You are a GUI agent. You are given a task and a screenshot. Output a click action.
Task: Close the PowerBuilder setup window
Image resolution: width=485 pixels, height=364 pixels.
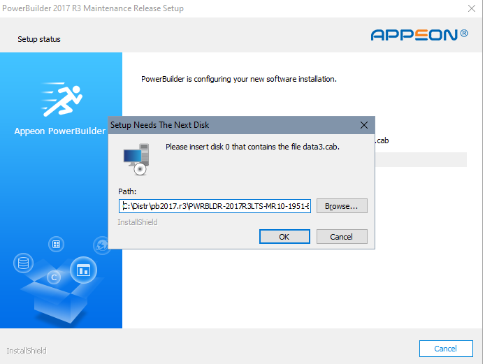point(471,8)
